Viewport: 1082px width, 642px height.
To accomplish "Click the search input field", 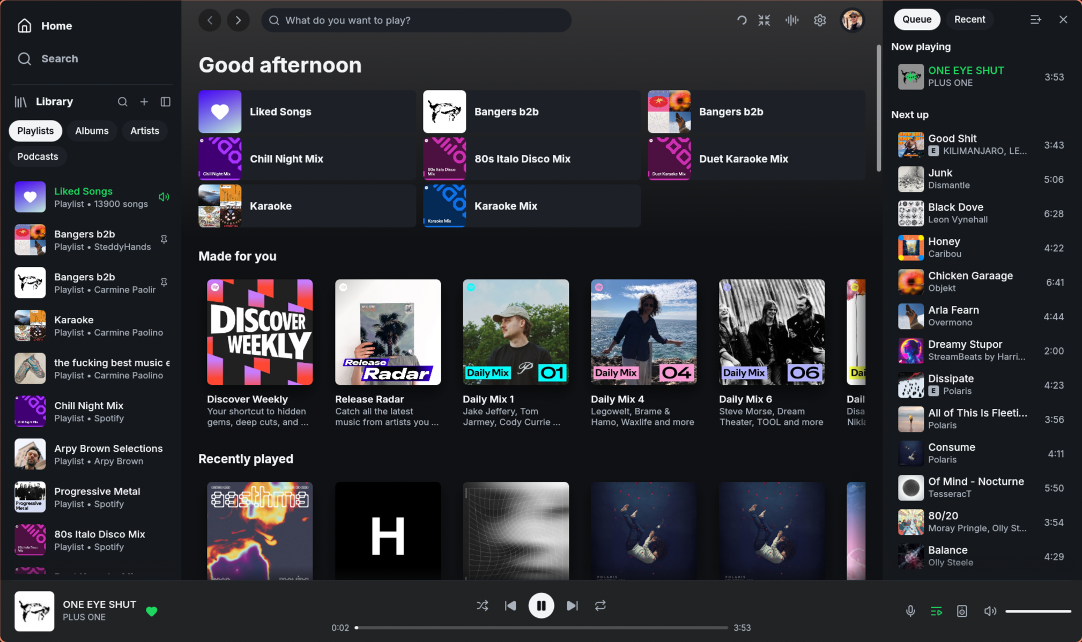I will (416, 20).
